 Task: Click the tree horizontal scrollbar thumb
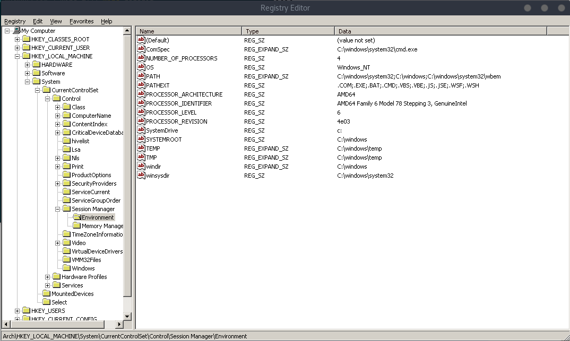(x=57, y=324)
